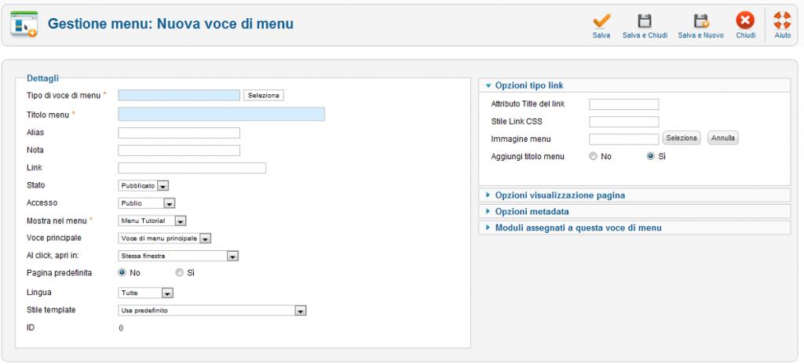Click the Salva e Chiudi floppy icon
This screenshot has height=364, width=804.
(645, 21)
